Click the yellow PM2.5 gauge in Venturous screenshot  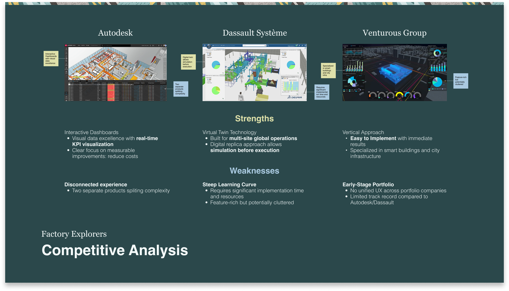(x=399, y=95)
